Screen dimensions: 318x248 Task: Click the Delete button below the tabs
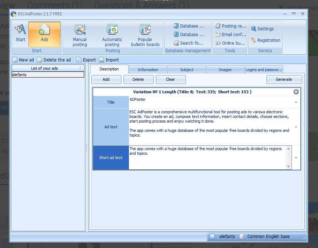(138, 79)
